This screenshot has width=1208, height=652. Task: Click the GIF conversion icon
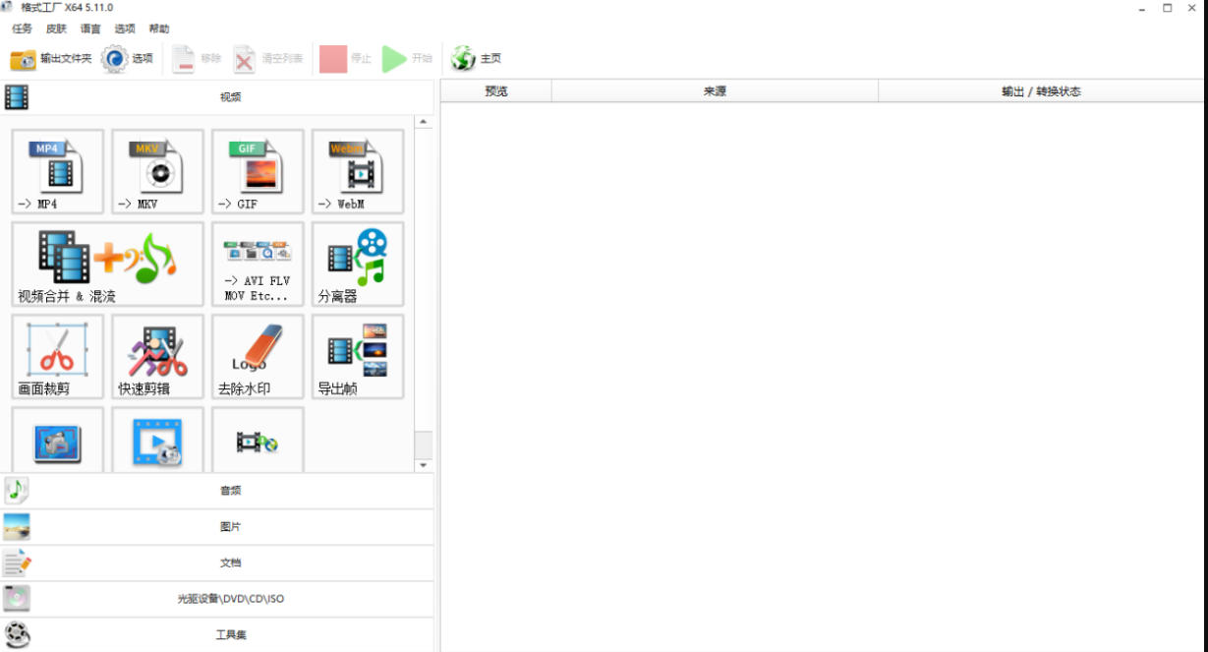coord(258,171)
